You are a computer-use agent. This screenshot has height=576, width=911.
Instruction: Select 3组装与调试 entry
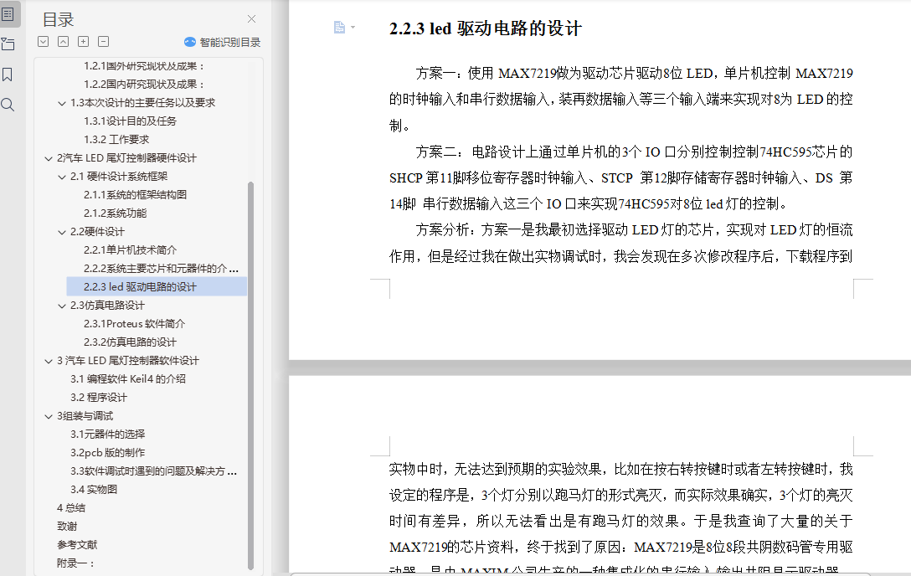(x=85, y=416)
